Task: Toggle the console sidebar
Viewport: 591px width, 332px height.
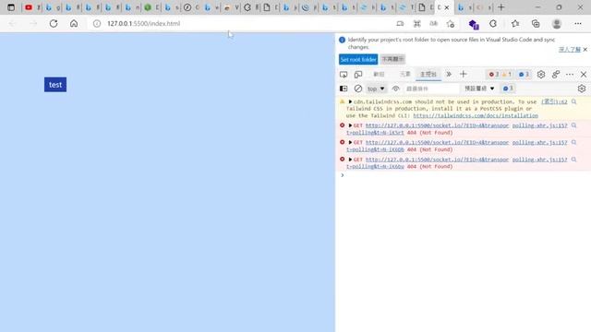Action: [x=344, y=89]
